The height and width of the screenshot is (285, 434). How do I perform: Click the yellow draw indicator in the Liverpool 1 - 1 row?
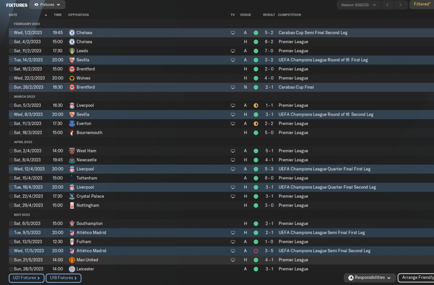[x=256, y=106]
